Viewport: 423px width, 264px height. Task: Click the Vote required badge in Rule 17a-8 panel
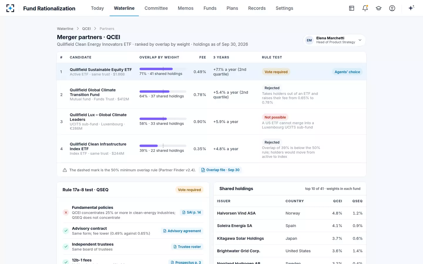pyautogui.click(x=189, y=190)
